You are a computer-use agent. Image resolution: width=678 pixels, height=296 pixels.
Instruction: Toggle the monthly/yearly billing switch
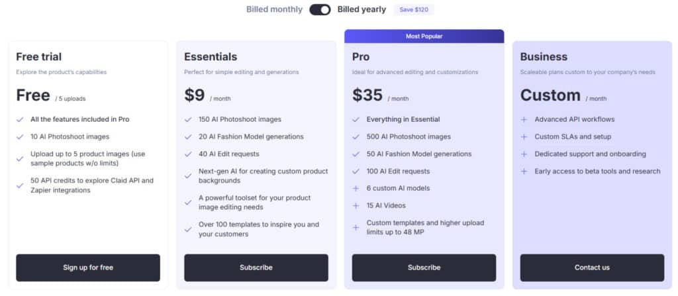[320, 10]
